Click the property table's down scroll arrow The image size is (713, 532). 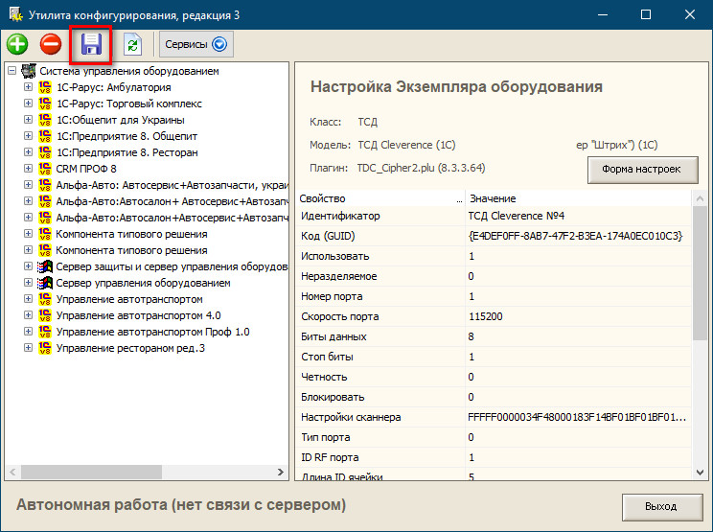click(x=700, y=473)
